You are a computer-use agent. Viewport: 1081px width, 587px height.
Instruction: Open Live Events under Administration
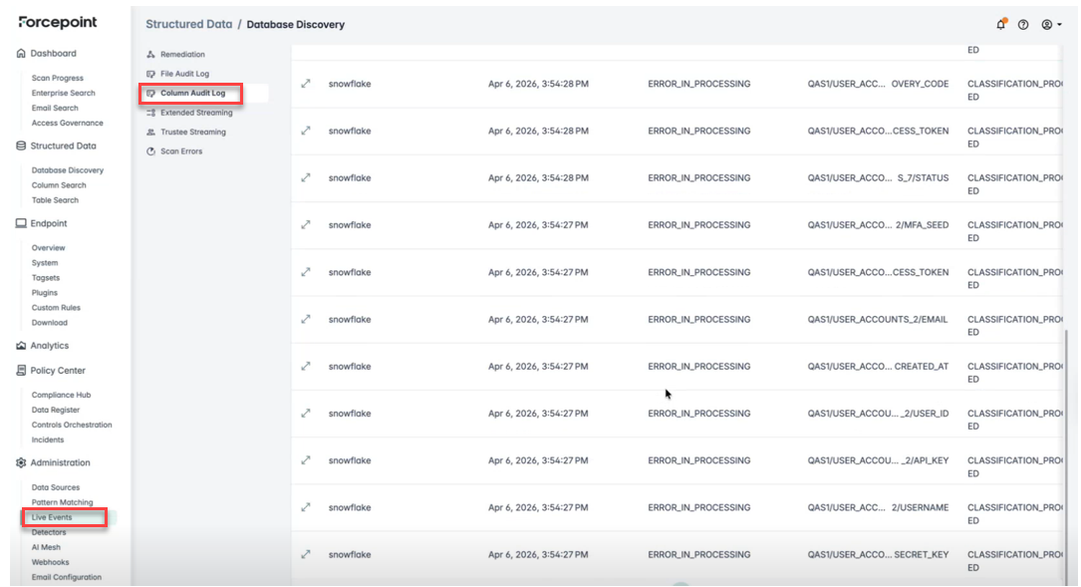coord(52,517)
